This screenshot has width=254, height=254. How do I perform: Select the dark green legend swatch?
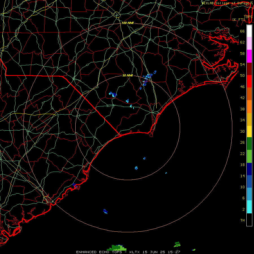(249, 144)
